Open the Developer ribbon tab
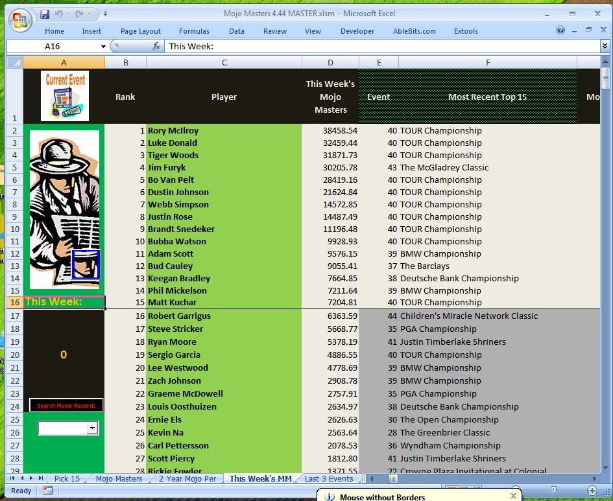 [x=357, y=31]
